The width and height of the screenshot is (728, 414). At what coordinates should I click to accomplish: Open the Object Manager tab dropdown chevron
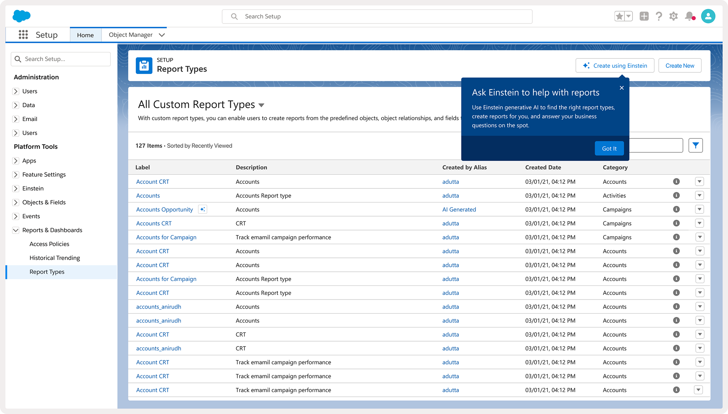pyautogui.click(x=162, y=35)
